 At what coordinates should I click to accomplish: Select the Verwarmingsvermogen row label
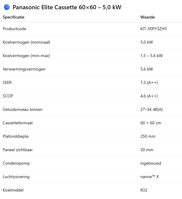tap(24, 69)
